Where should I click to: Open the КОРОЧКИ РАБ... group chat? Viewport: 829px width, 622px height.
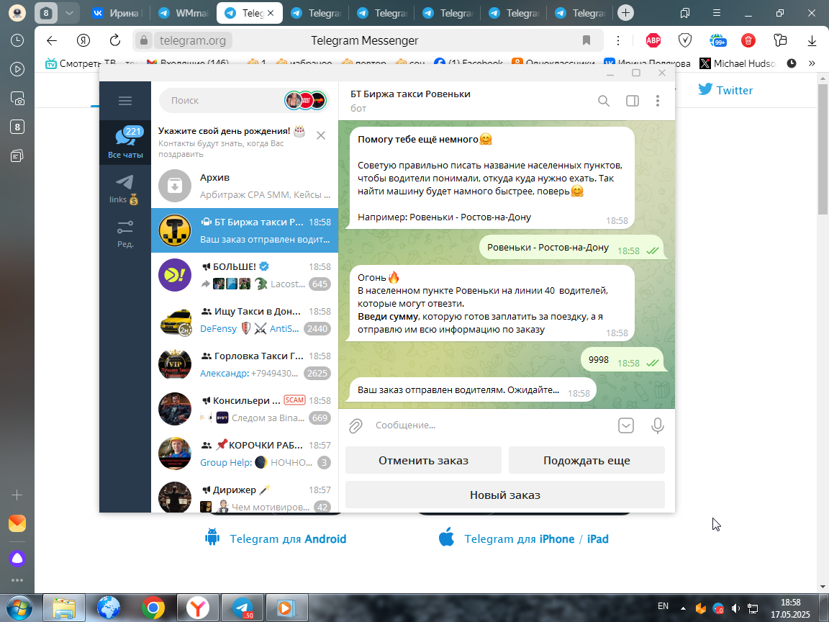tap(245, 454)
